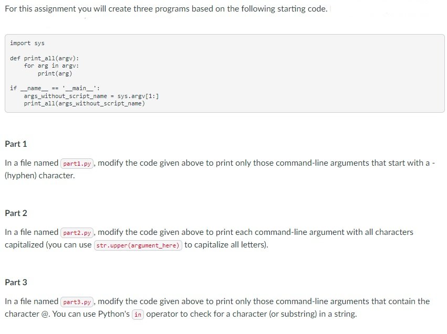Viewport: 447px width, 334px height.
Task: Click the Part 2 heading
Action: 16,213
